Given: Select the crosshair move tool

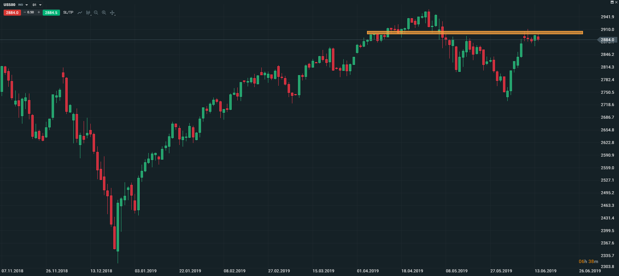Looking at the screenshot, I should 112,13.
